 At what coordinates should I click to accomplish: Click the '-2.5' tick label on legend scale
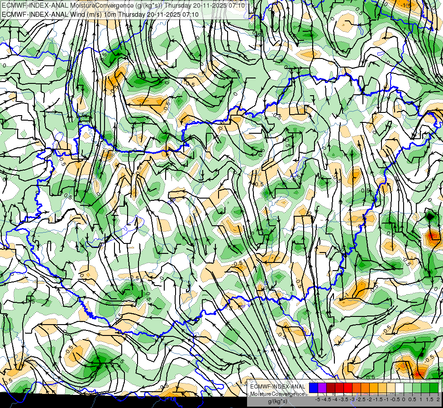coord(361,399)
